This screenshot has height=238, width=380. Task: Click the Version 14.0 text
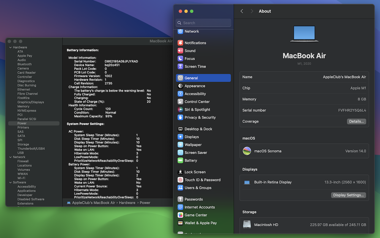pos(356,151)
